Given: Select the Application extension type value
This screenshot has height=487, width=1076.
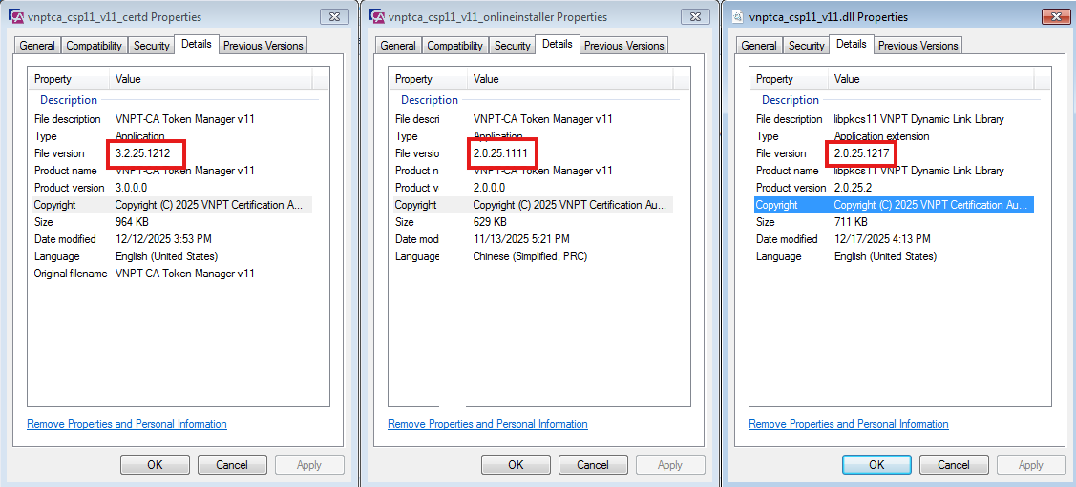Looking at the screenshot, I should 882,136.
